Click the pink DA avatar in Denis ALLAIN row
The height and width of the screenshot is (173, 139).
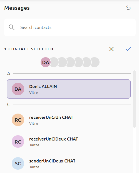tap(18, 89)
